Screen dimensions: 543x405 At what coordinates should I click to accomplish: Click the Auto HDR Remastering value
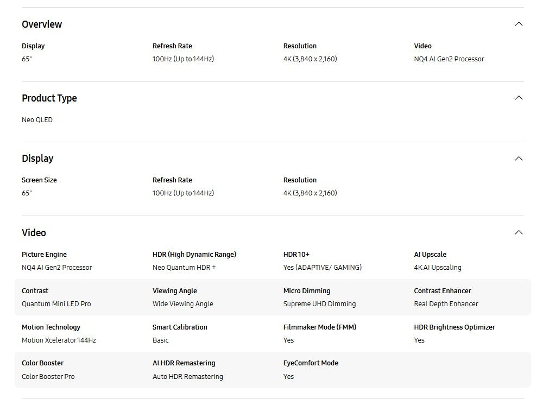(187, 377)
